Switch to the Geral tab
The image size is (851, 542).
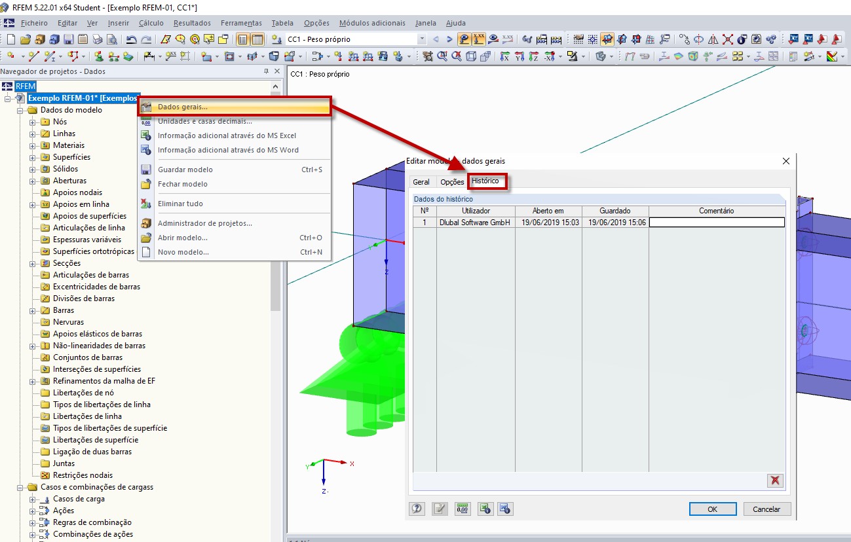421,182
